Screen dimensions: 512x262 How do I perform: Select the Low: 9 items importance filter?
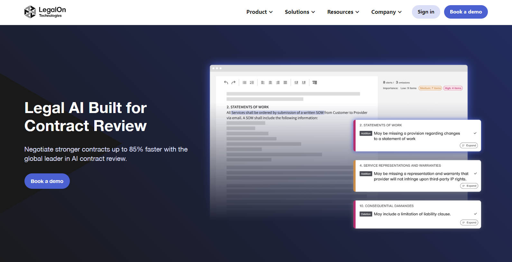pos(408,88)
